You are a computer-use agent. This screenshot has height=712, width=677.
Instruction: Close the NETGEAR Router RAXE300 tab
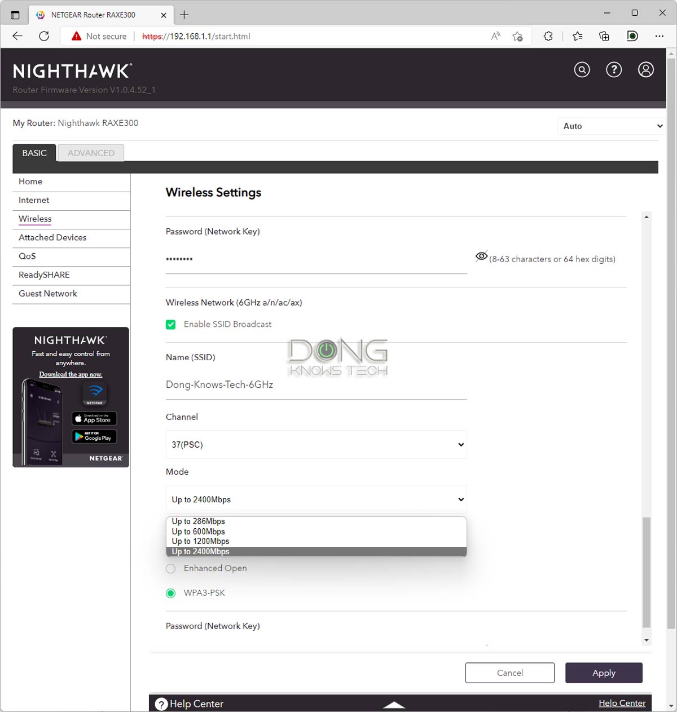[164, 15]
